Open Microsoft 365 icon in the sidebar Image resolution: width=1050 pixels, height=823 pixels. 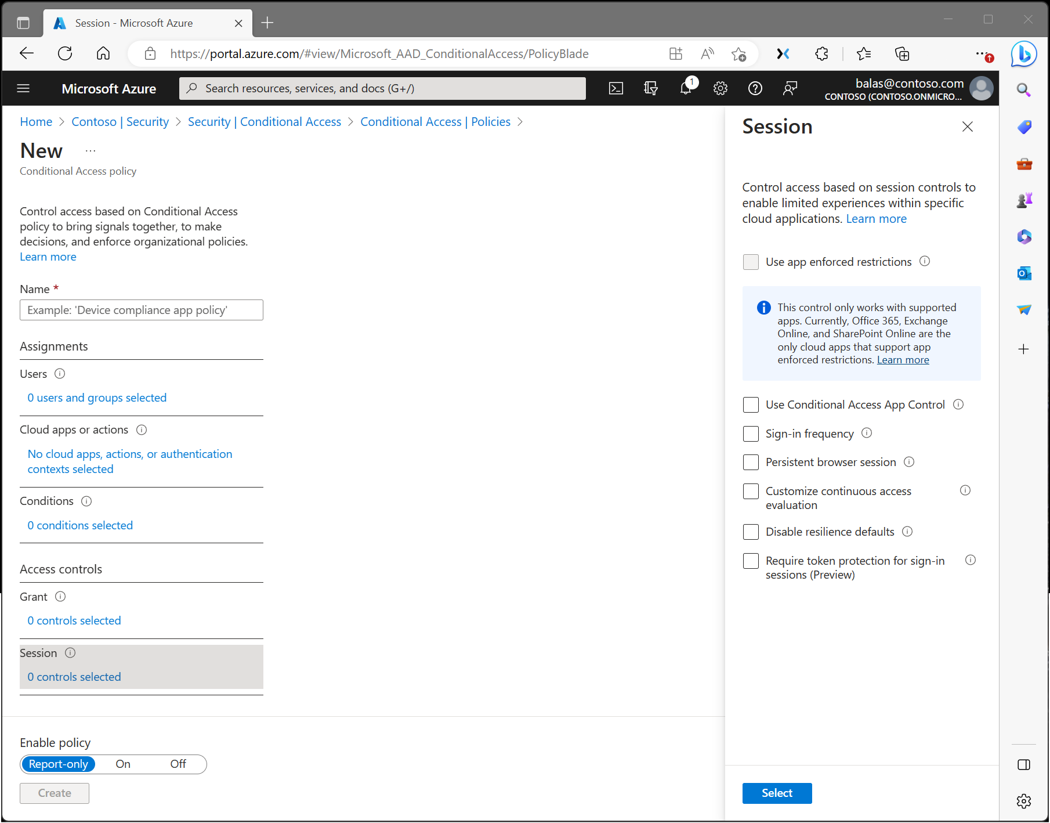click(1024, 237)
